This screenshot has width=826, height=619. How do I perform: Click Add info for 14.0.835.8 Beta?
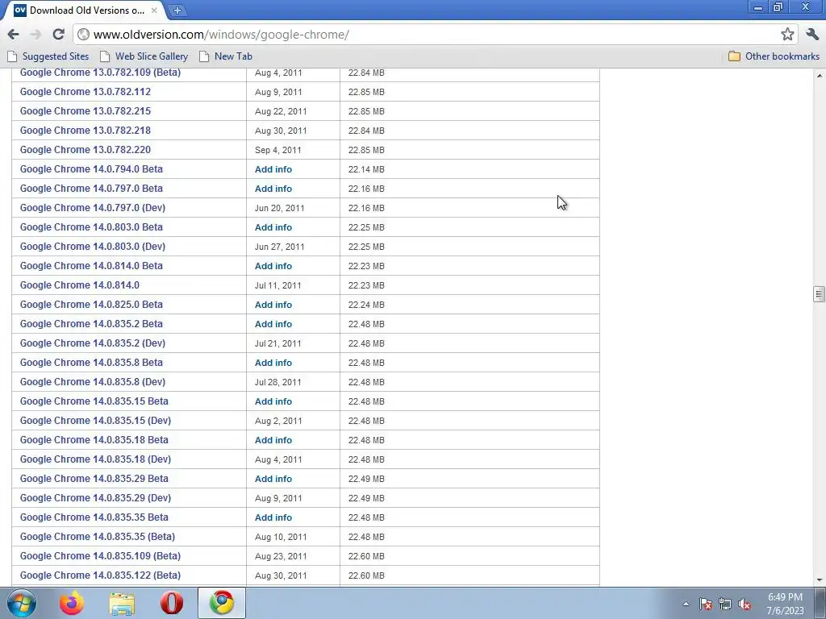point(273,363)
